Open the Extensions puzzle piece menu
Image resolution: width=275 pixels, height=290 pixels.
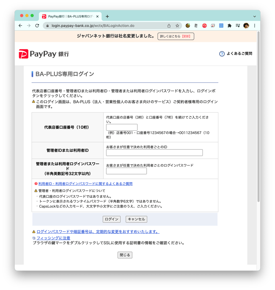coord(229,26)
